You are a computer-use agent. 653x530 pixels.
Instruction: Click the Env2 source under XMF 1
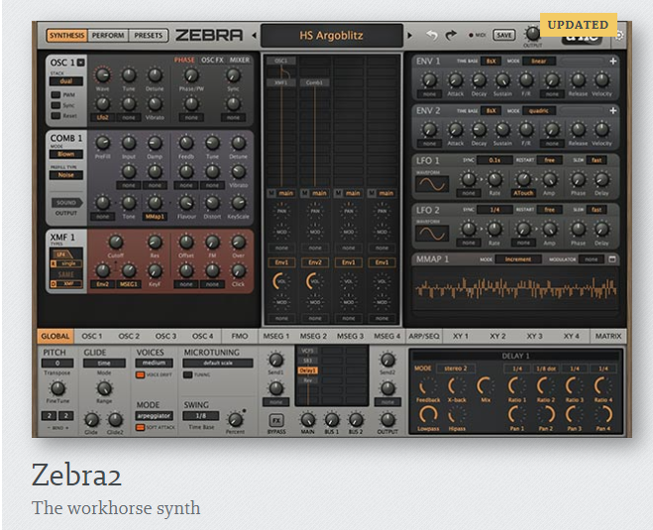tap(102, 284)
